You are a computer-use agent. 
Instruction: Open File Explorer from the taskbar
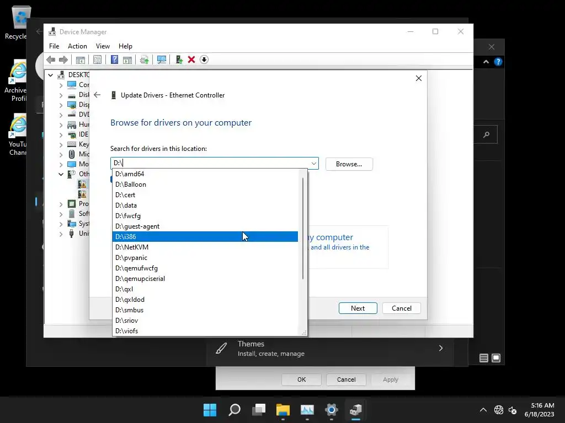[x=283, y=410]
